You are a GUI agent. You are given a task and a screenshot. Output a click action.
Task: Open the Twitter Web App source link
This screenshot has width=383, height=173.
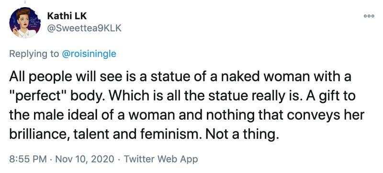point(161,159)
